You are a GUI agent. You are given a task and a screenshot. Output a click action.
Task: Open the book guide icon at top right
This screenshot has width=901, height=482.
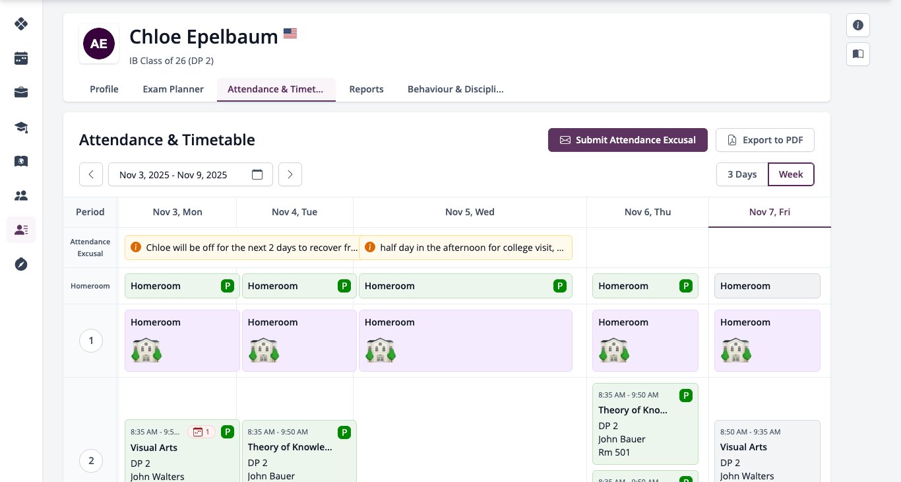[858, 54]
